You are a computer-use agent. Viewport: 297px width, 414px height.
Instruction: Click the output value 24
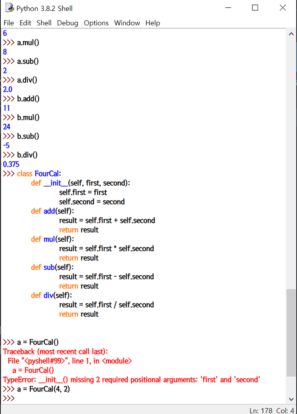pos(6,127)
